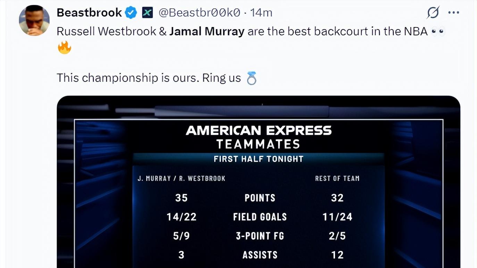Click the ring emoji after Ring us
The width and height of the screenshot is (477, 268).
pyautogui.click(x=251, y=78)
